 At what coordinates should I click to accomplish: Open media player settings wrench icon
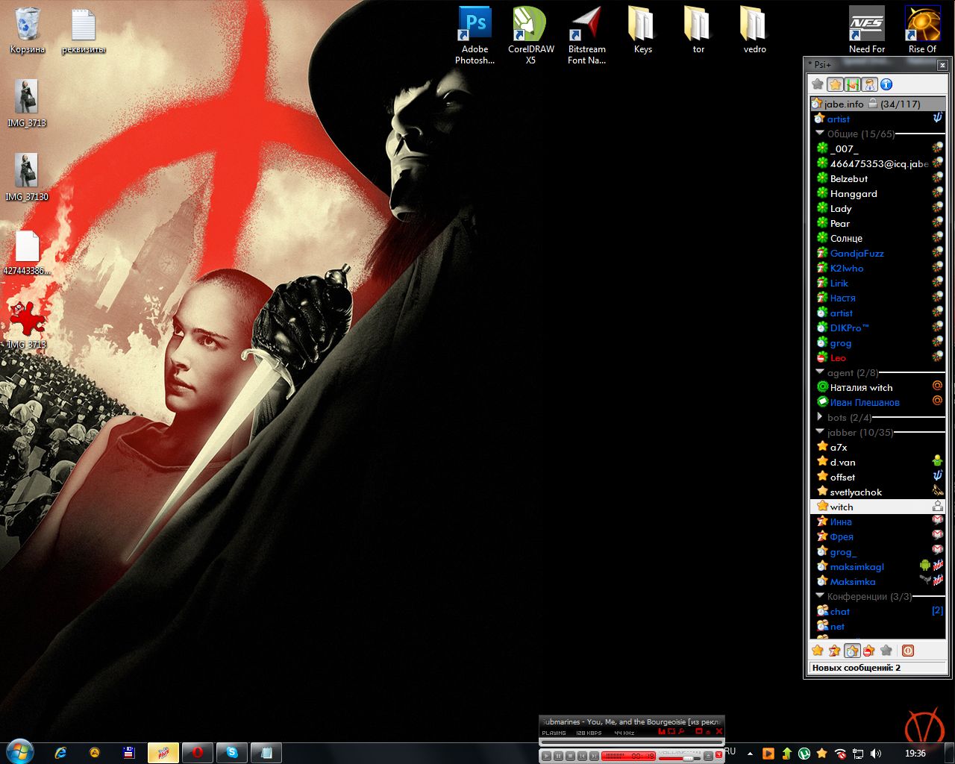pos(681,731)
